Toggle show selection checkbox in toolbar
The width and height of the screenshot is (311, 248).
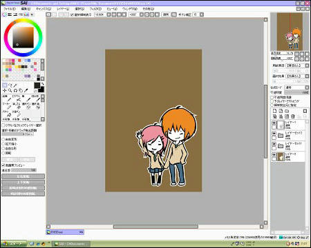coord(72,14)
